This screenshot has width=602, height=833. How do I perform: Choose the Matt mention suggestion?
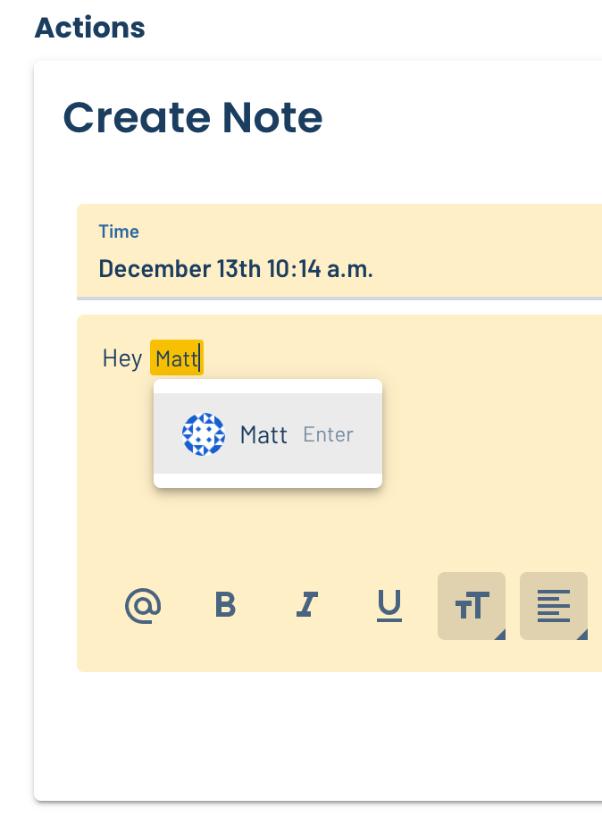(268, 433)
